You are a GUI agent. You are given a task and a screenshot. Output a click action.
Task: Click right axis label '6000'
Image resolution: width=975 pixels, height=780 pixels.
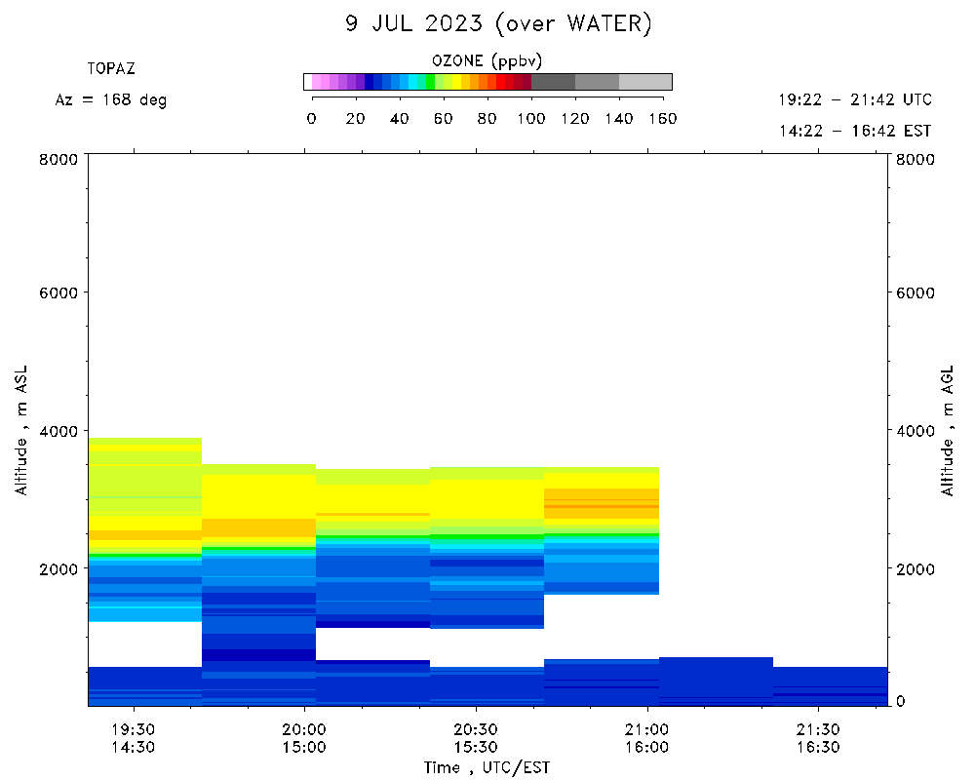(x=916, y=292)
